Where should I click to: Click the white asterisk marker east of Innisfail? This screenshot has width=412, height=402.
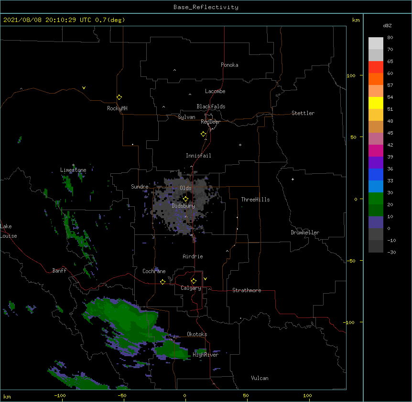coord(240,145)
